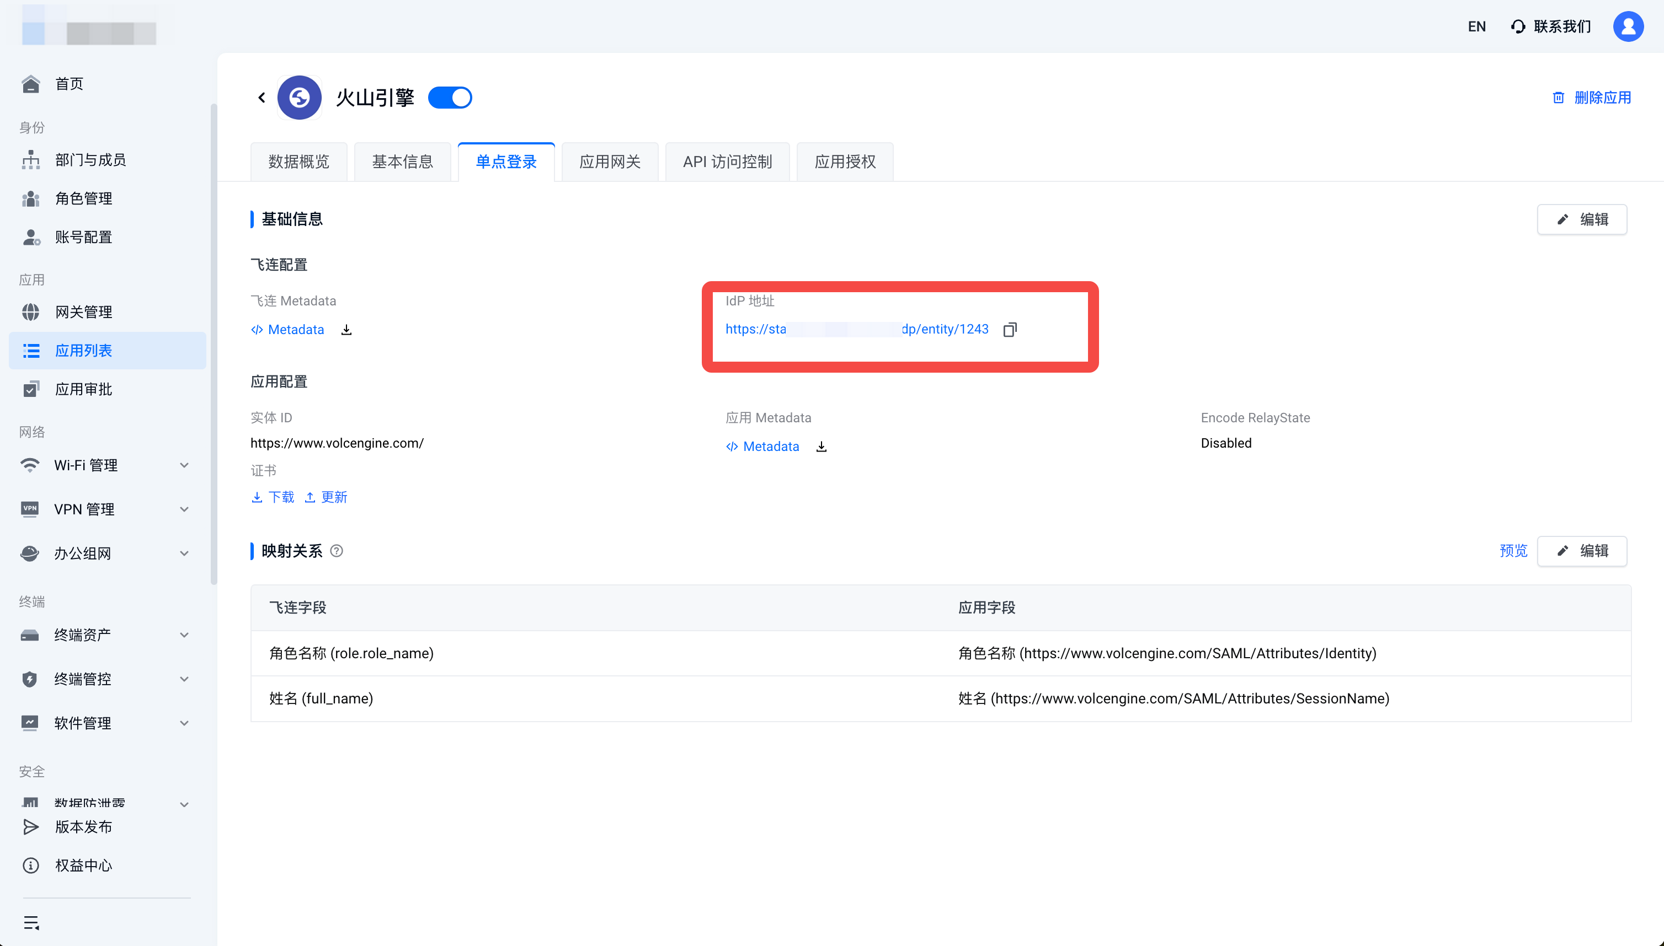
Task: Open the API 访问控制 tab
Action: [x=728, y=162]
